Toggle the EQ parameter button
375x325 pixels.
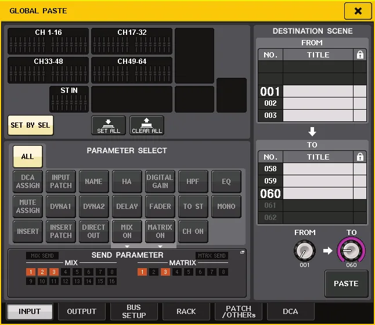click(x=226, y=182)
